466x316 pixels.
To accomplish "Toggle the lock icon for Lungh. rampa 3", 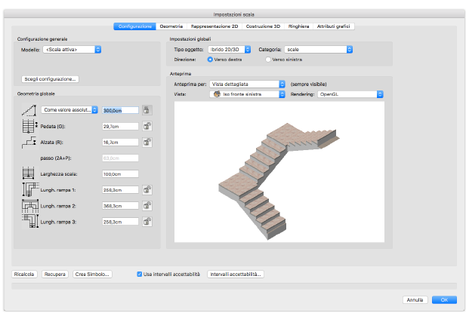I will pyautogui.click(x=147, y=222).
